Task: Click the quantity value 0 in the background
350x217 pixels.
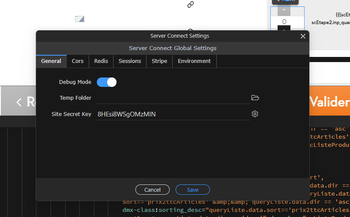Action: click(x=284, y=22)
